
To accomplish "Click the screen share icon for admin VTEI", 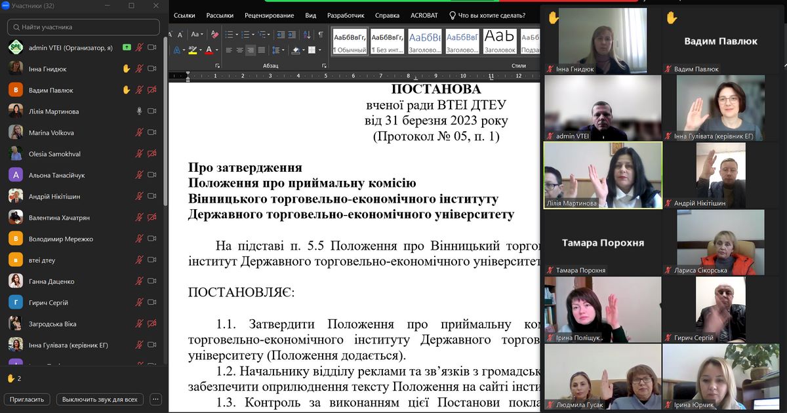I will (x=127, y=47).
